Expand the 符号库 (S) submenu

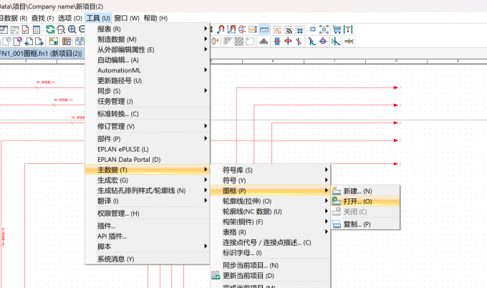pyautogui.click(x=270, y=170)
